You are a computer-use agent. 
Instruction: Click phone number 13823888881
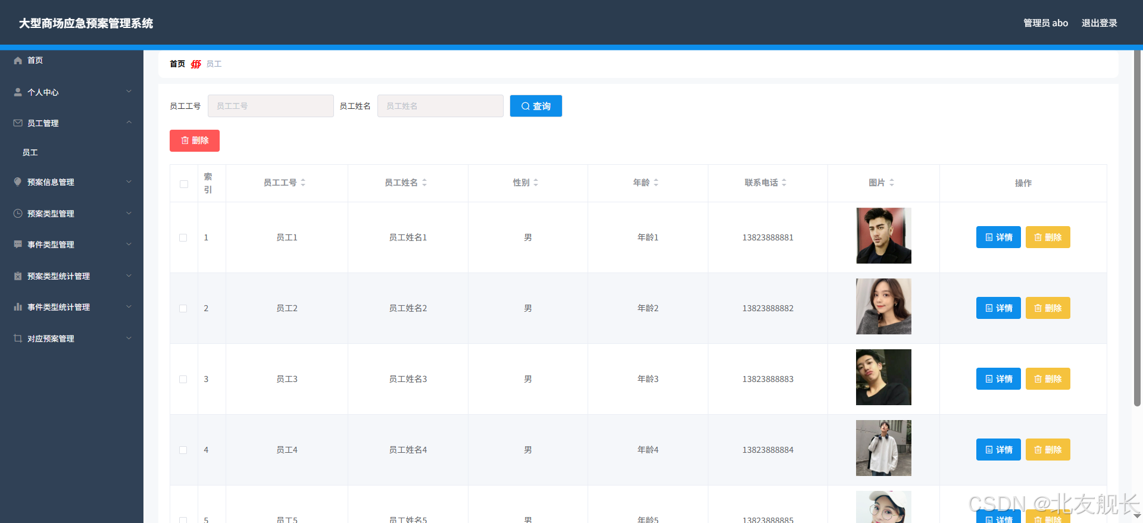pos(767,237)
